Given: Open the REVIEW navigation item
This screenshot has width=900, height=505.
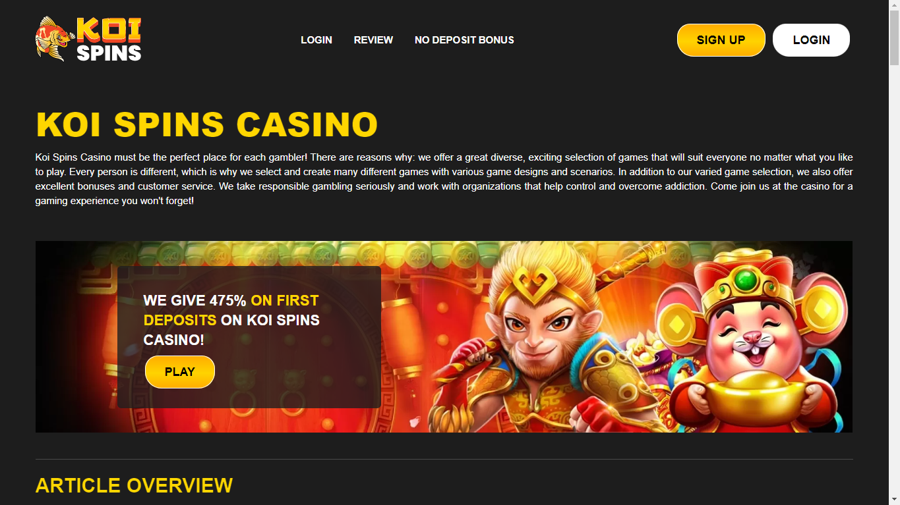Looking at the screenshot, I should coord(373,40).
